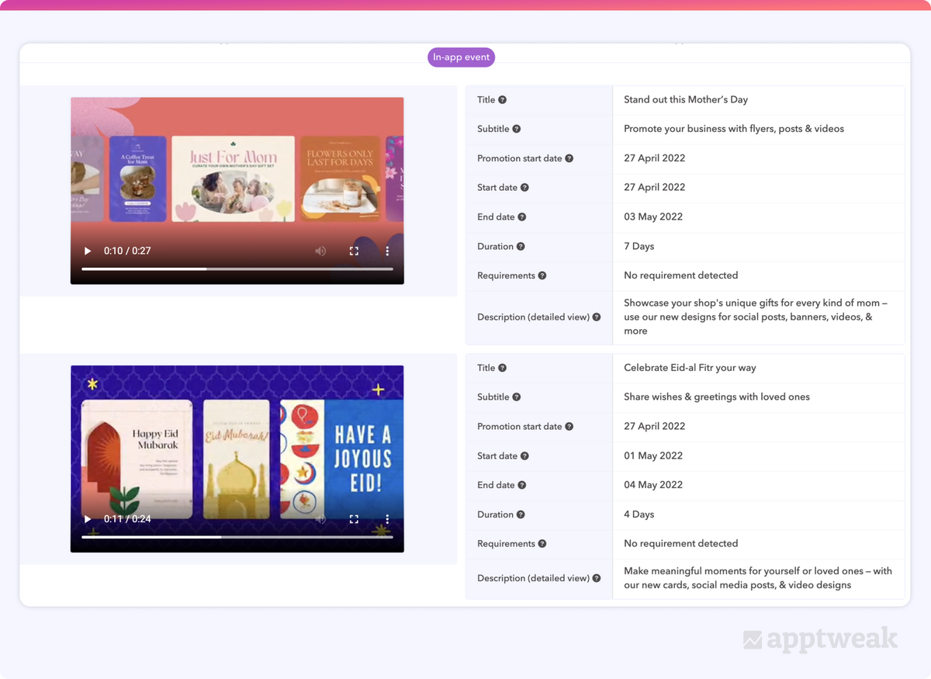This screenshot has width=931, height=679.
Task: Click the '03 May 2022' end date value
Action: tap(653, 217)
